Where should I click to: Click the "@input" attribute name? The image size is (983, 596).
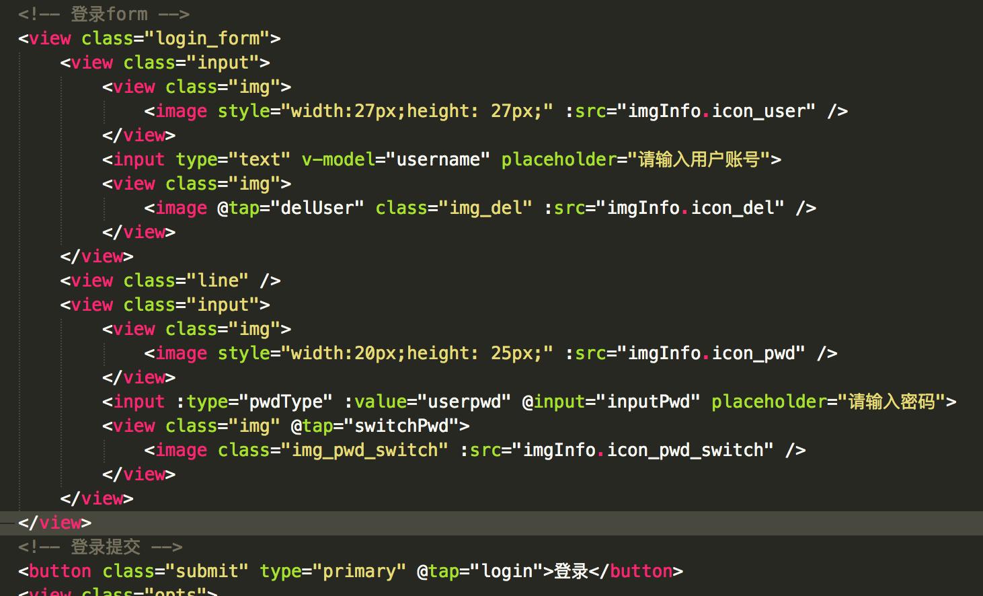coord(554,402)
